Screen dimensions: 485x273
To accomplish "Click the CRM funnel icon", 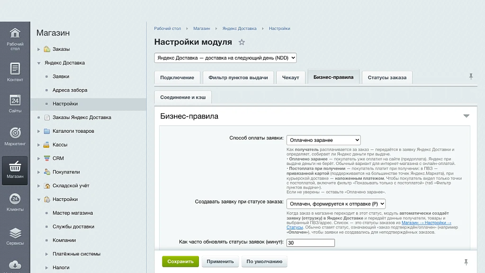I will (47, 158).
